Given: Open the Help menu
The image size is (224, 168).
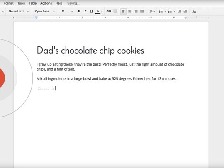Looking at the screenshot, I should 59,3.
